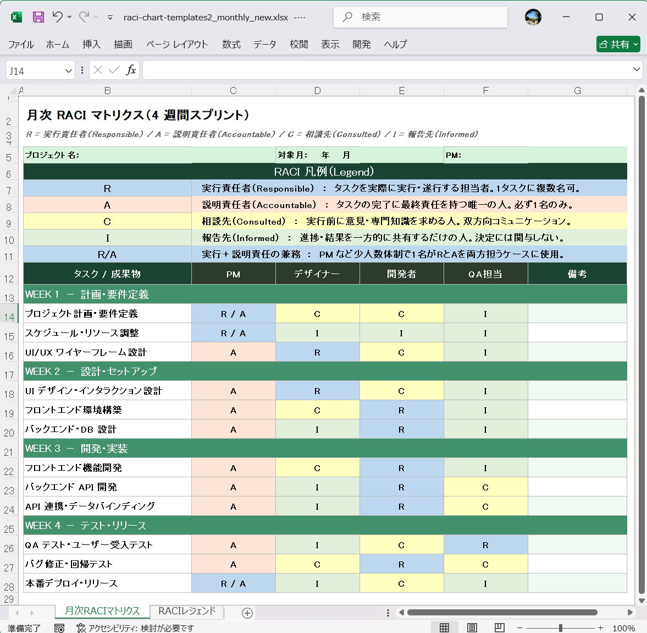Open the ページ レイアウト tab
Viewport: 647px width, 633px height.
tap(177, 44)
